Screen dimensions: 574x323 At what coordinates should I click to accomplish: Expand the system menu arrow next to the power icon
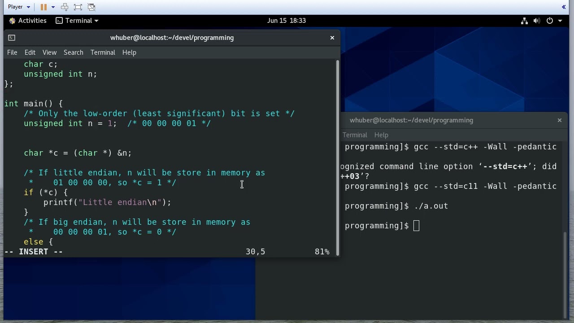(x=560, y=21)
